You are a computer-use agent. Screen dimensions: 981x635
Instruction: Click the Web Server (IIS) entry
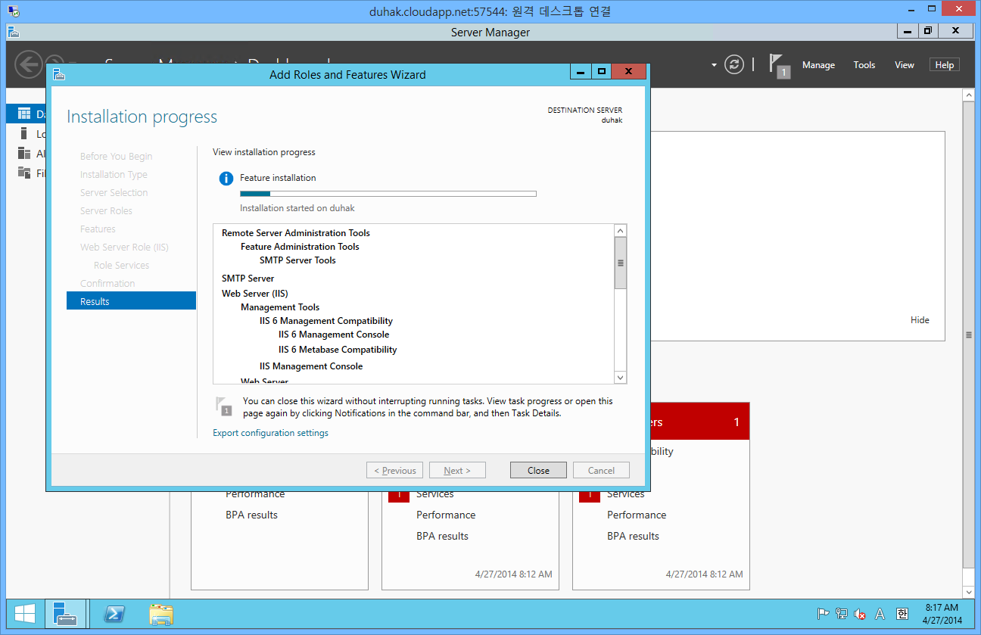point(254,294)
